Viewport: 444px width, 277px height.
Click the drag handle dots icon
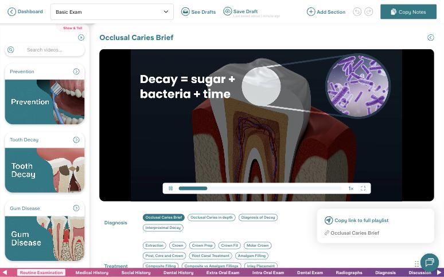point(416,264)
